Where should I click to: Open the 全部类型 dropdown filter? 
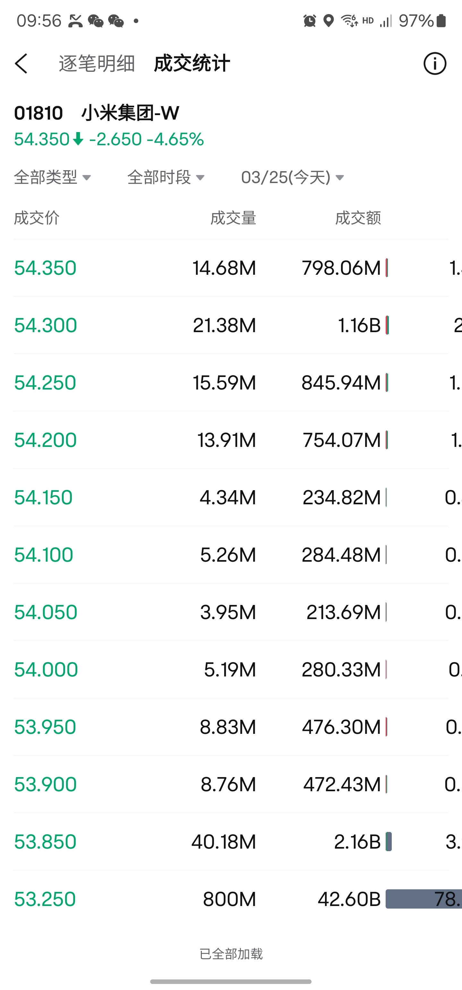coord(52,177)
